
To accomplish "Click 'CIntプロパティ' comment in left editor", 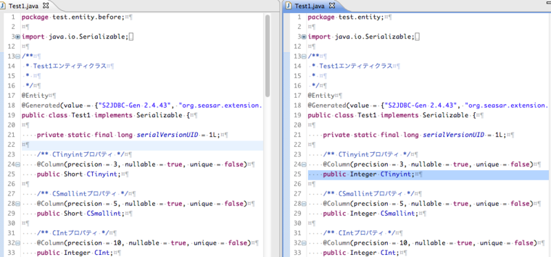I will tap(74, 233).
